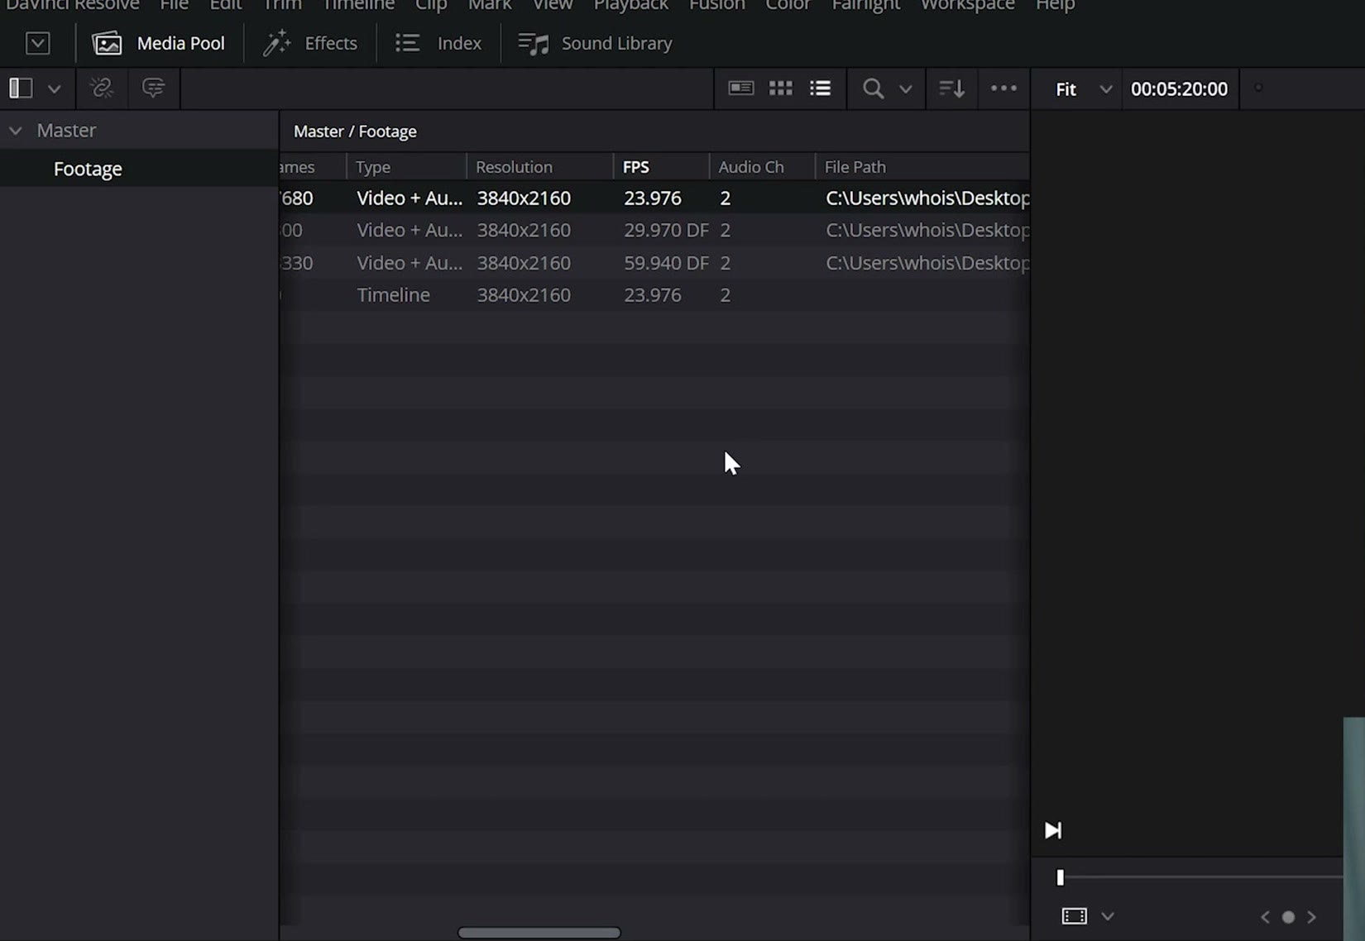Screen dimensions: 1365x941
Task: Open the Playback menu
Action: click(x=630, y=5)
